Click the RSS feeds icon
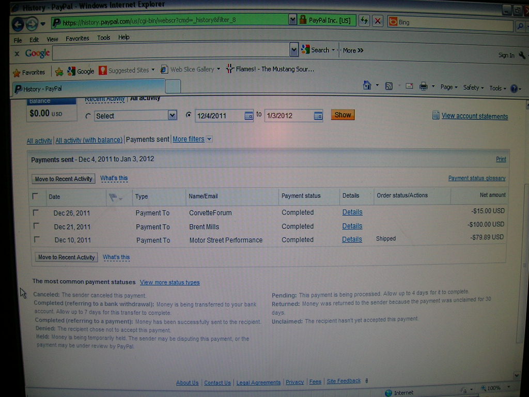This screenshot has height=397, width=529. pos(388,86)
